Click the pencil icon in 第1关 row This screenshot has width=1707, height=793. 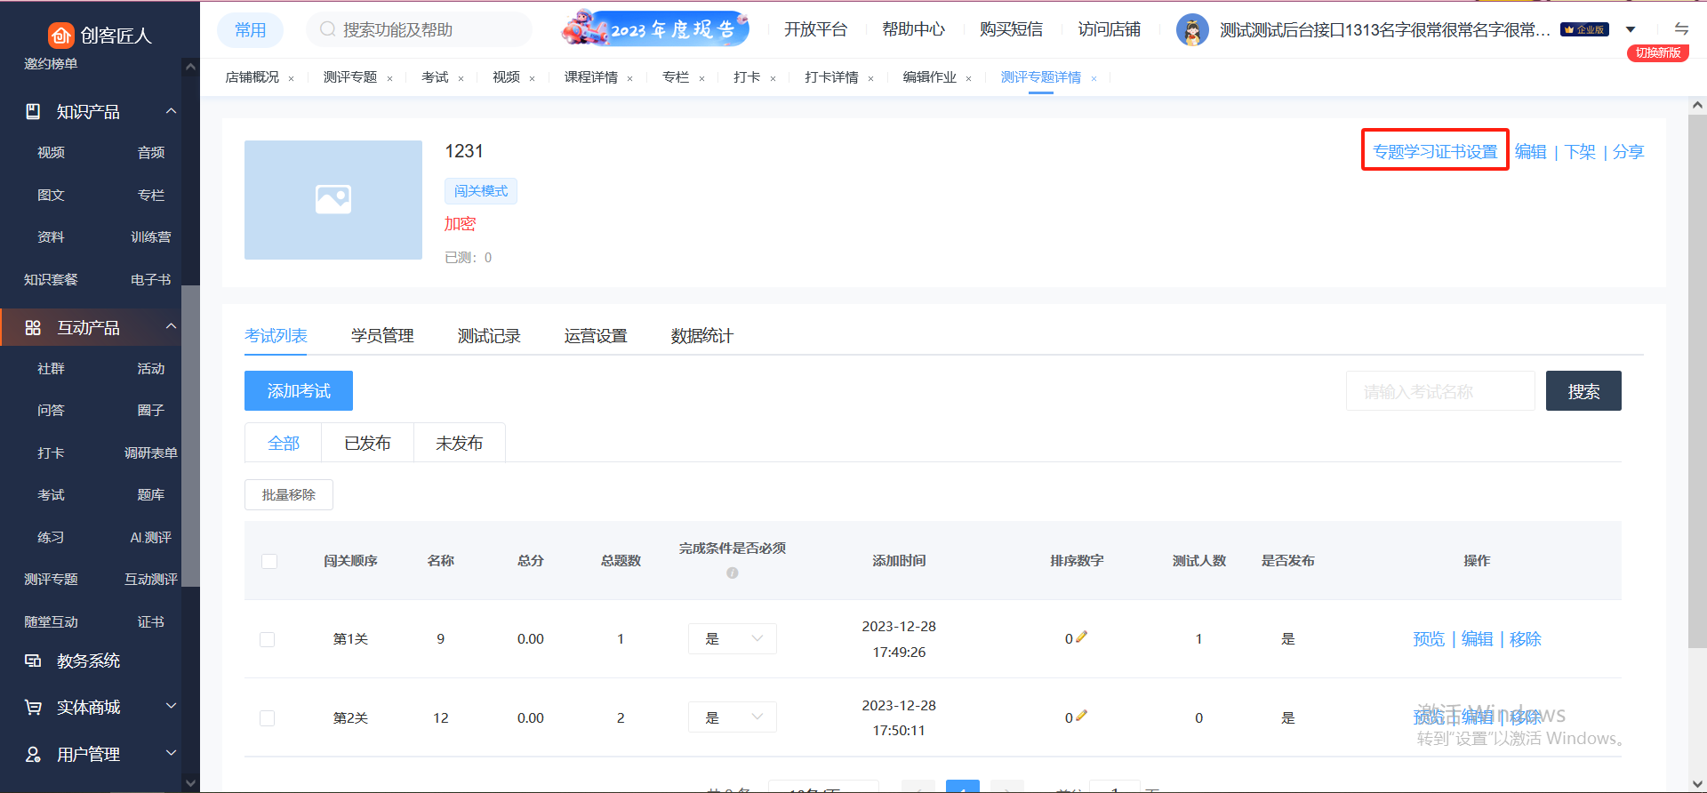[x=1081, y=637]
